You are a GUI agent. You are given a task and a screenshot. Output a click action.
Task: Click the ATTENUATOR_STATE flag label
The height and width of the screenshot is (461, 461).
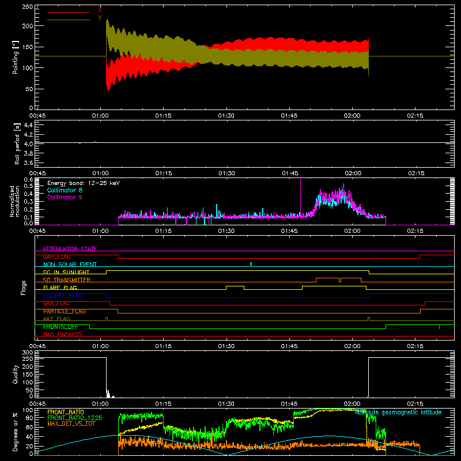[70, 249]
